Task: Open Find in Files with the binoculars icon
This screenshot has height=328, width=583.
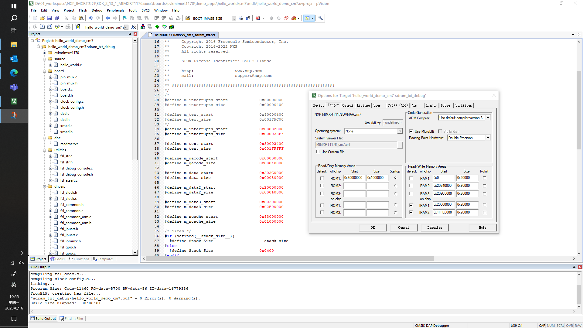Action: click(x=241, y=18)
